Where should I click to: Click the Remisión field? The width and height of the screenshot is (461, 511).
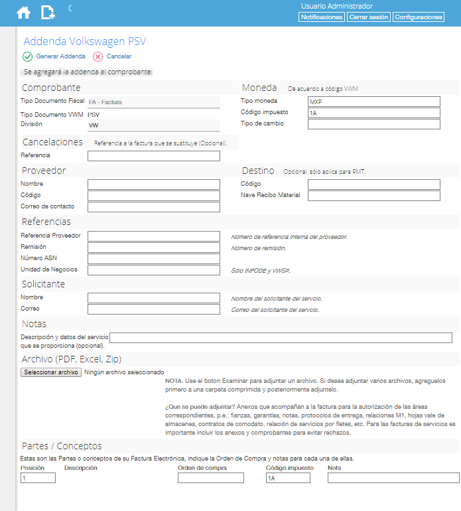[154, 248]
